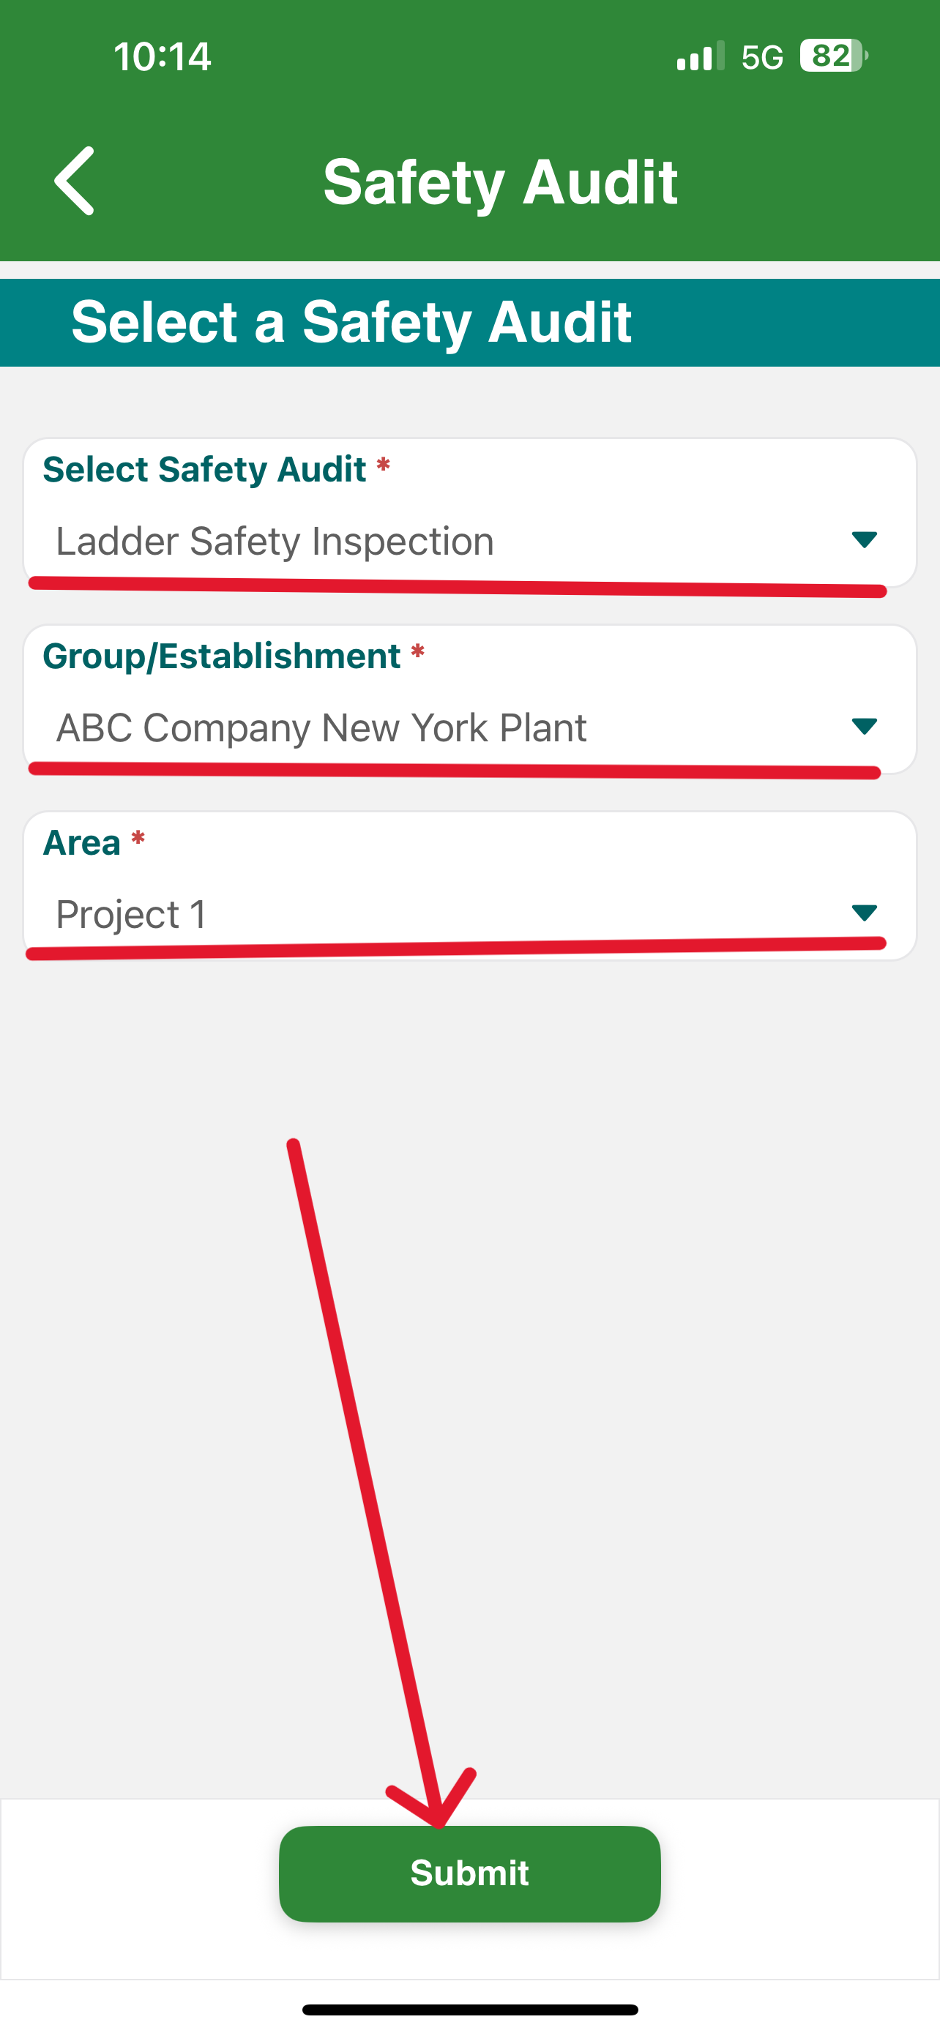940x2033 pixels.
Task: Tap the back arrow in header
Action: 74,181
